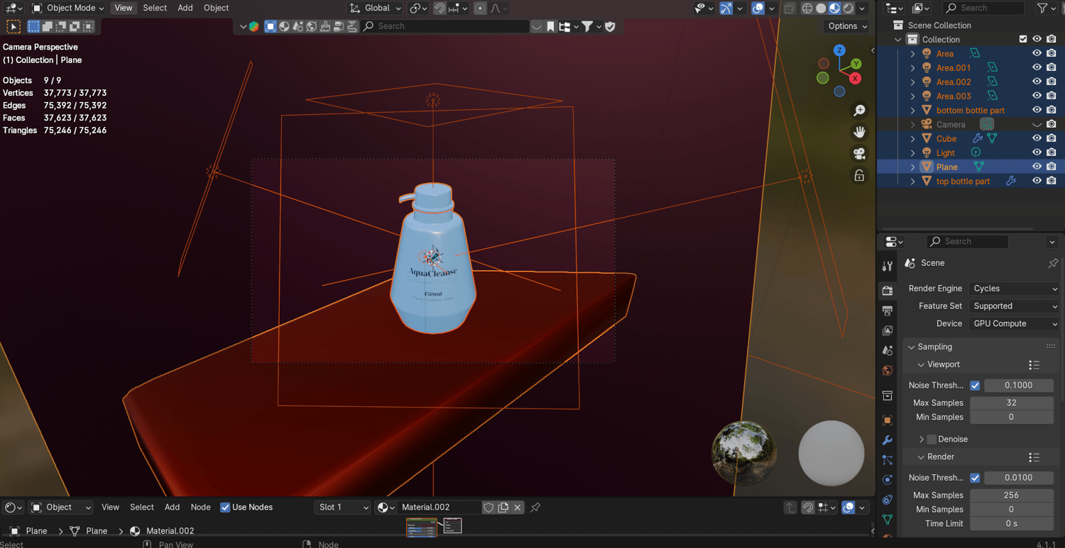1065x548 pixels.
Task: Toggle viewport gizmos display button
Action: pos(726,9)
